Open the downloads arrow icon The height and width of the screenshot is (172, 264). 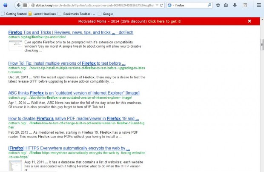[x=235, y=5]
